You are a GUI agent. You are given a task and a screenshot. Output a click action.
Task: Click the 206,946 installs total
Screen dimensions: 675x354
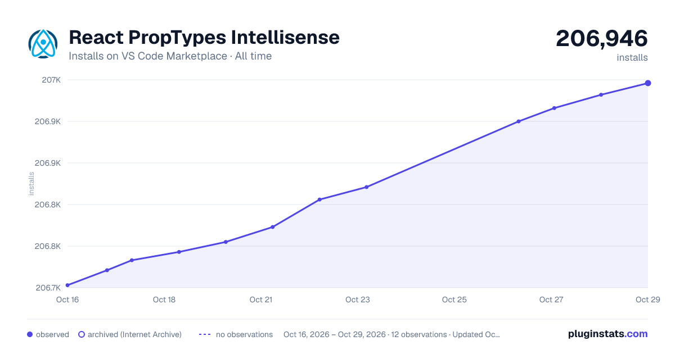tap(602, 39)
